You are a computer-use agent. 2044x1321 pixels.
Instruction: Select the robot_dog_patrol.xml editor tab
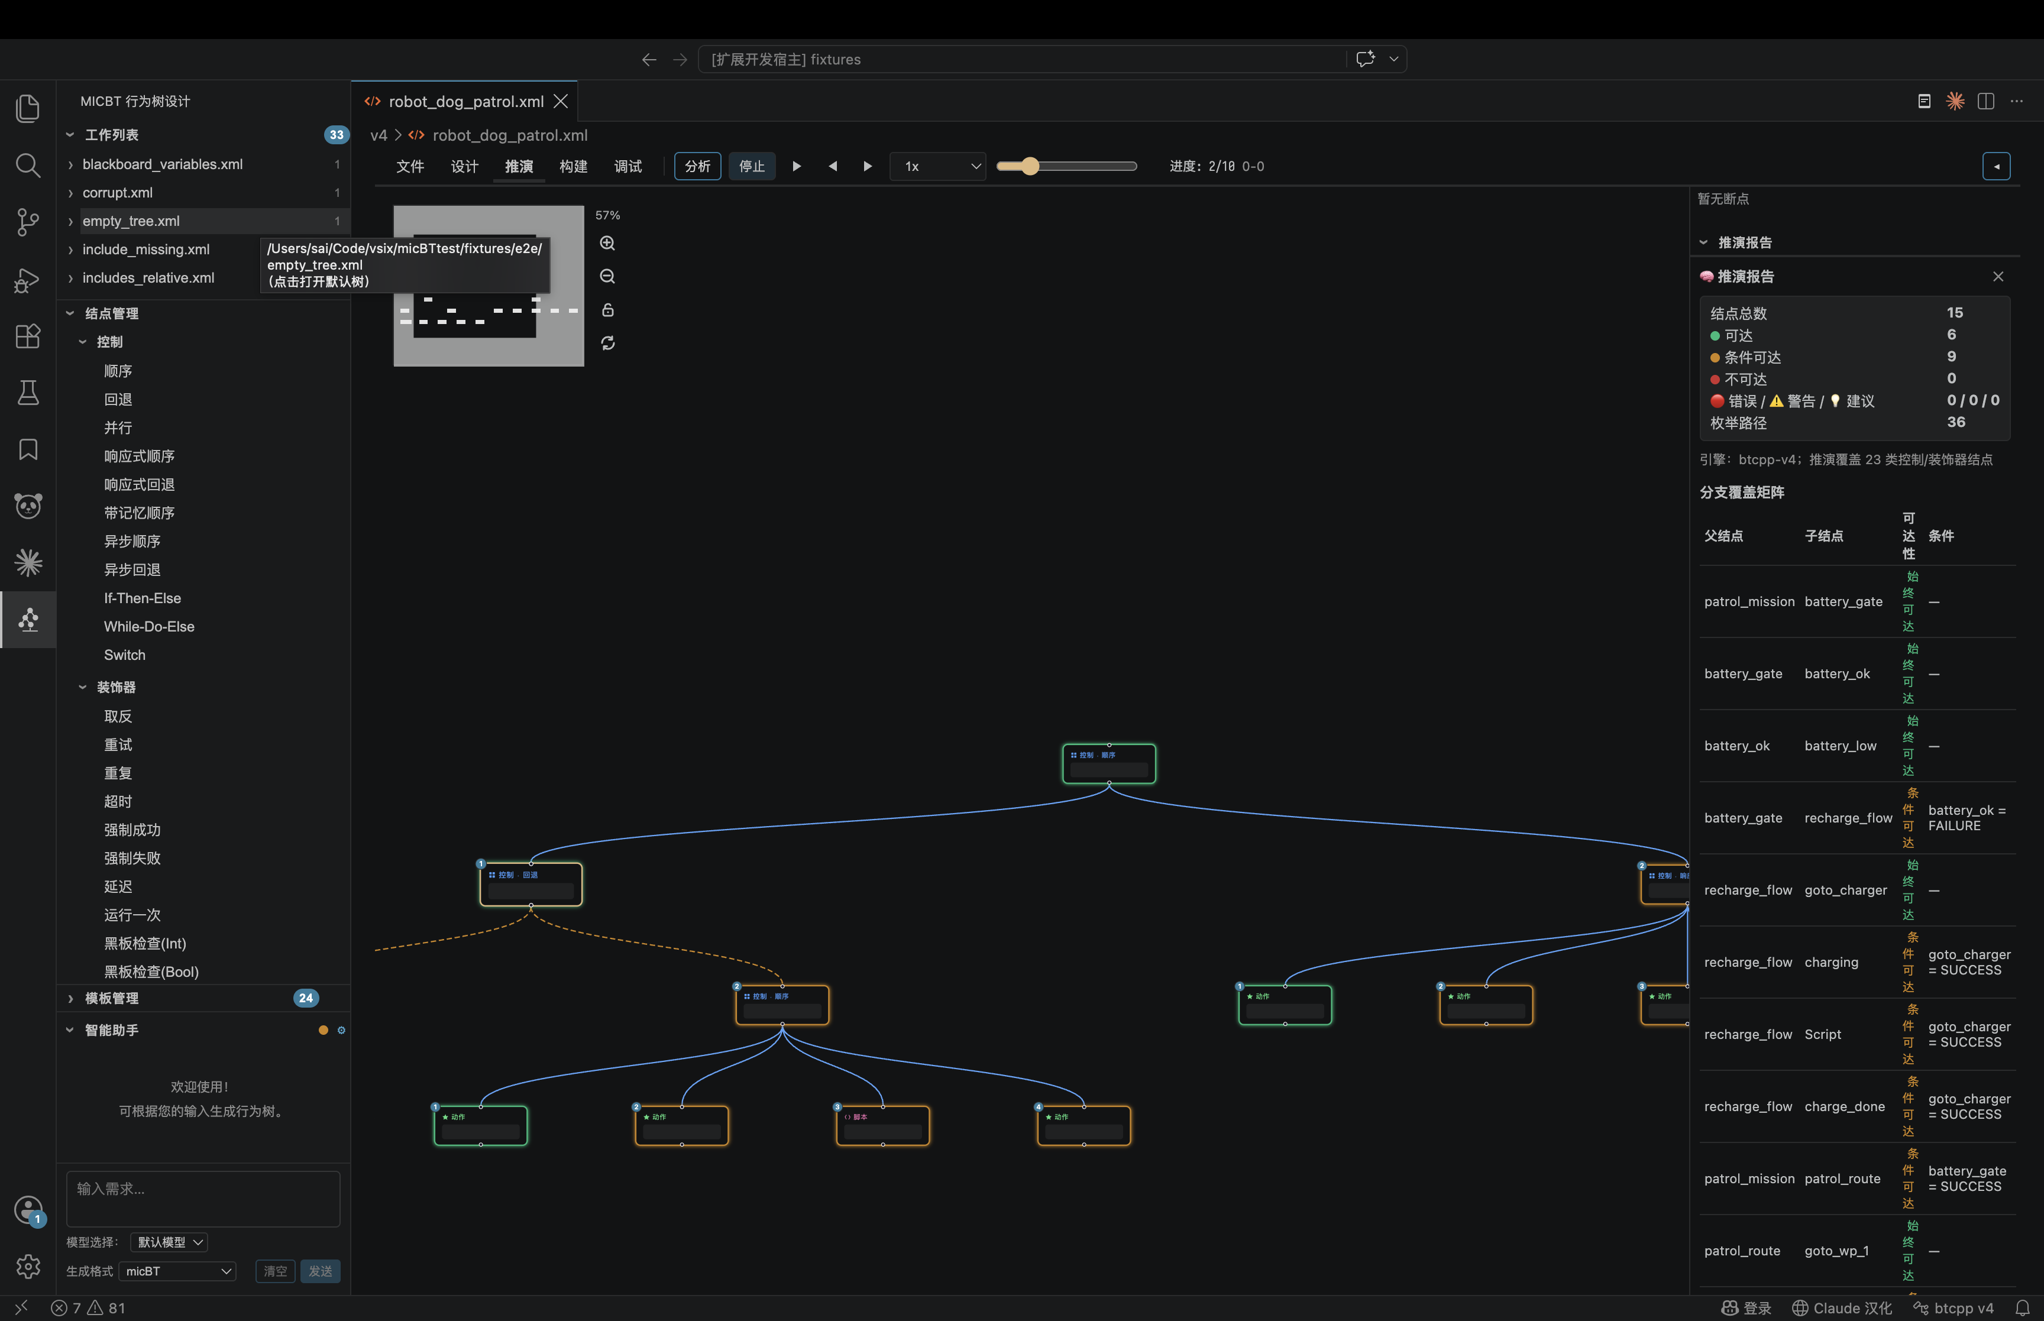click(x=464, y=101)
